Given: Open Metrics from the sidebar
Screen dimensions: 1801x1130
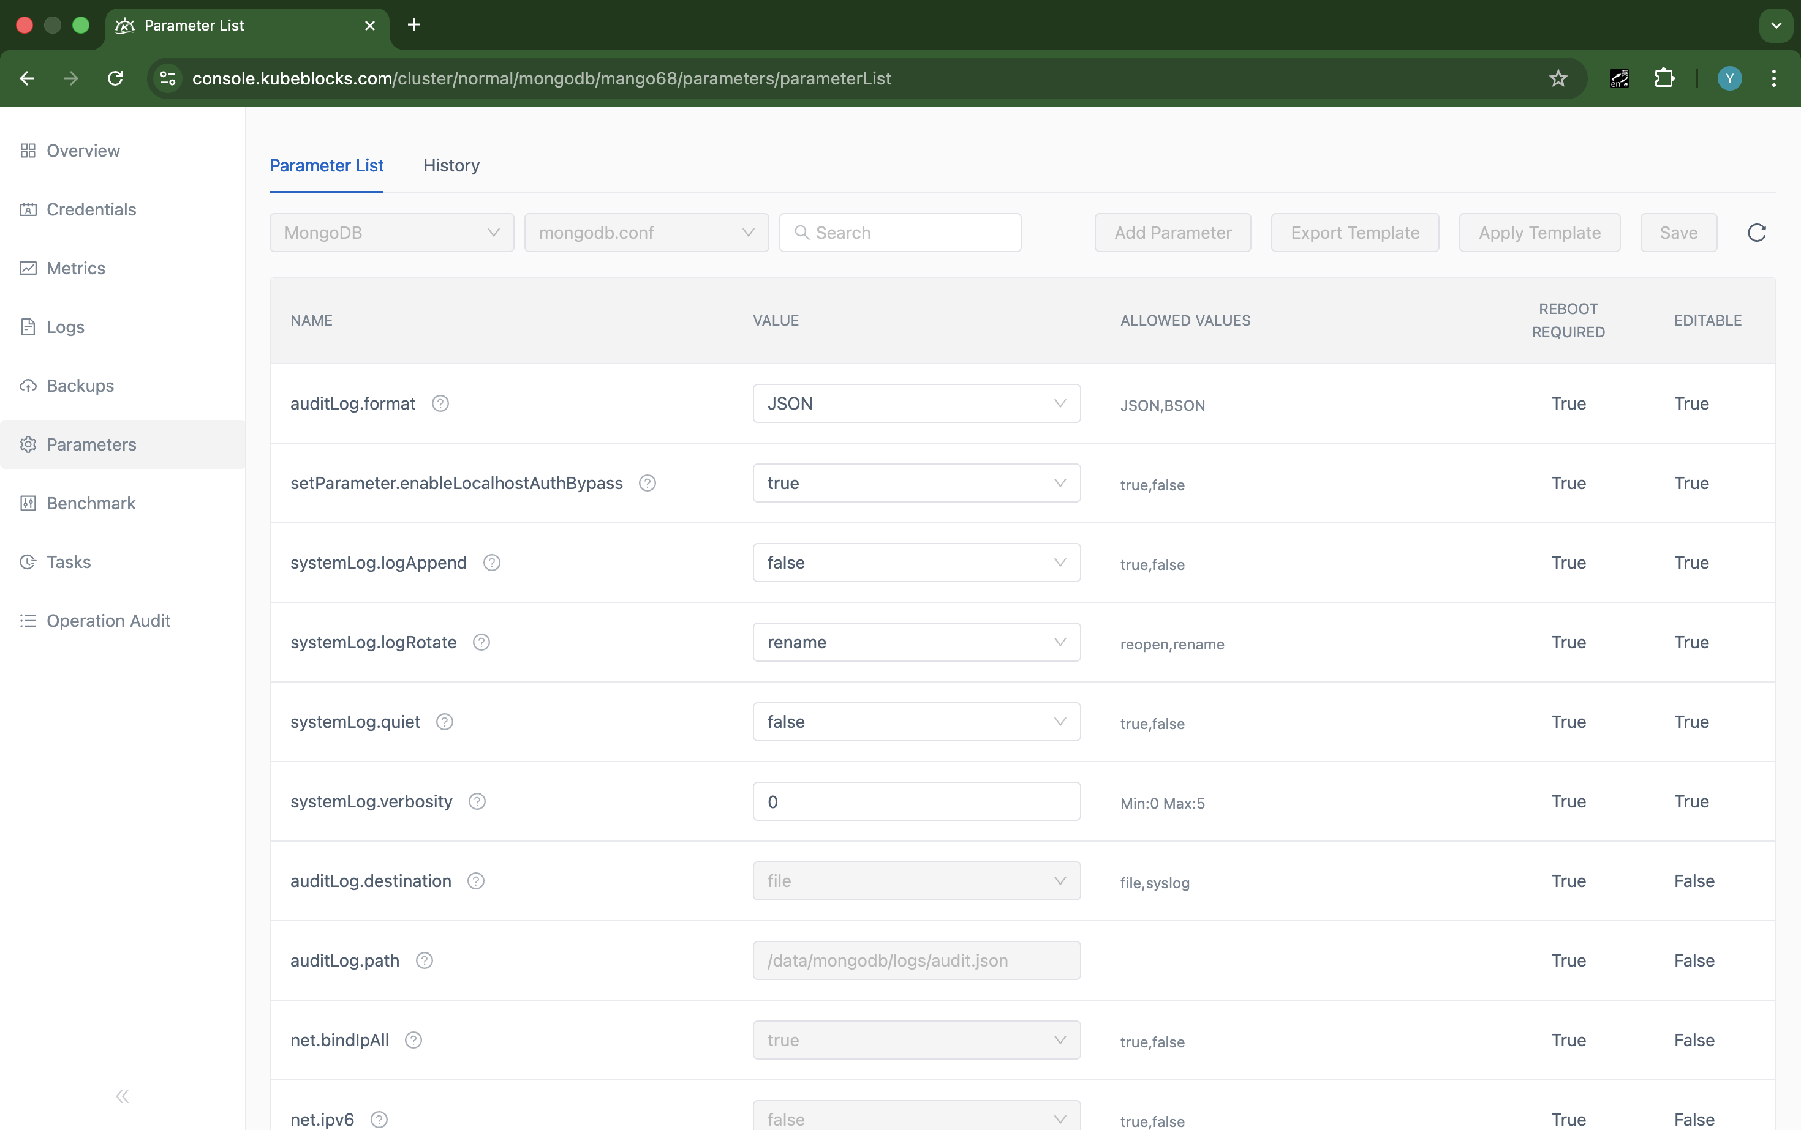Looking at the screenshot, I should [28, 268].
